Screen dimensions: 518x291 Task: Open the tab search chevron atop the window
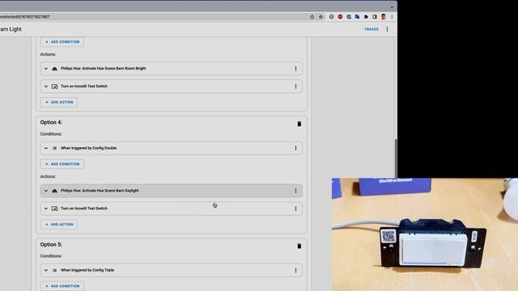coord(392,7)
